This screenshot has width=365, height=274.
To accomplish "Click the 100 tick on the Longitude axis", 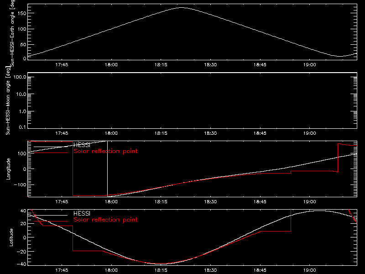I will (x=21, y=153).
